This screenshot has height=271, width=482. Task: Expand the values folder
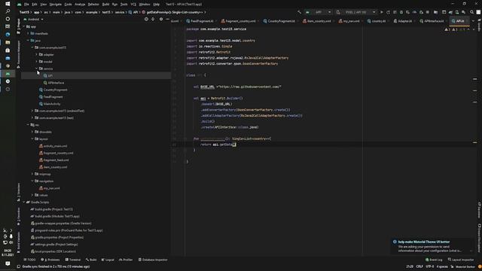pyautogui.click(x=32, y=195)
